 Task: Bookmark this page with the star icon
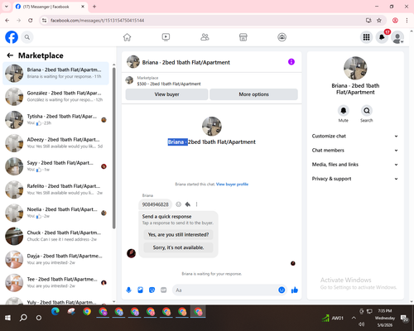point(379,21)
